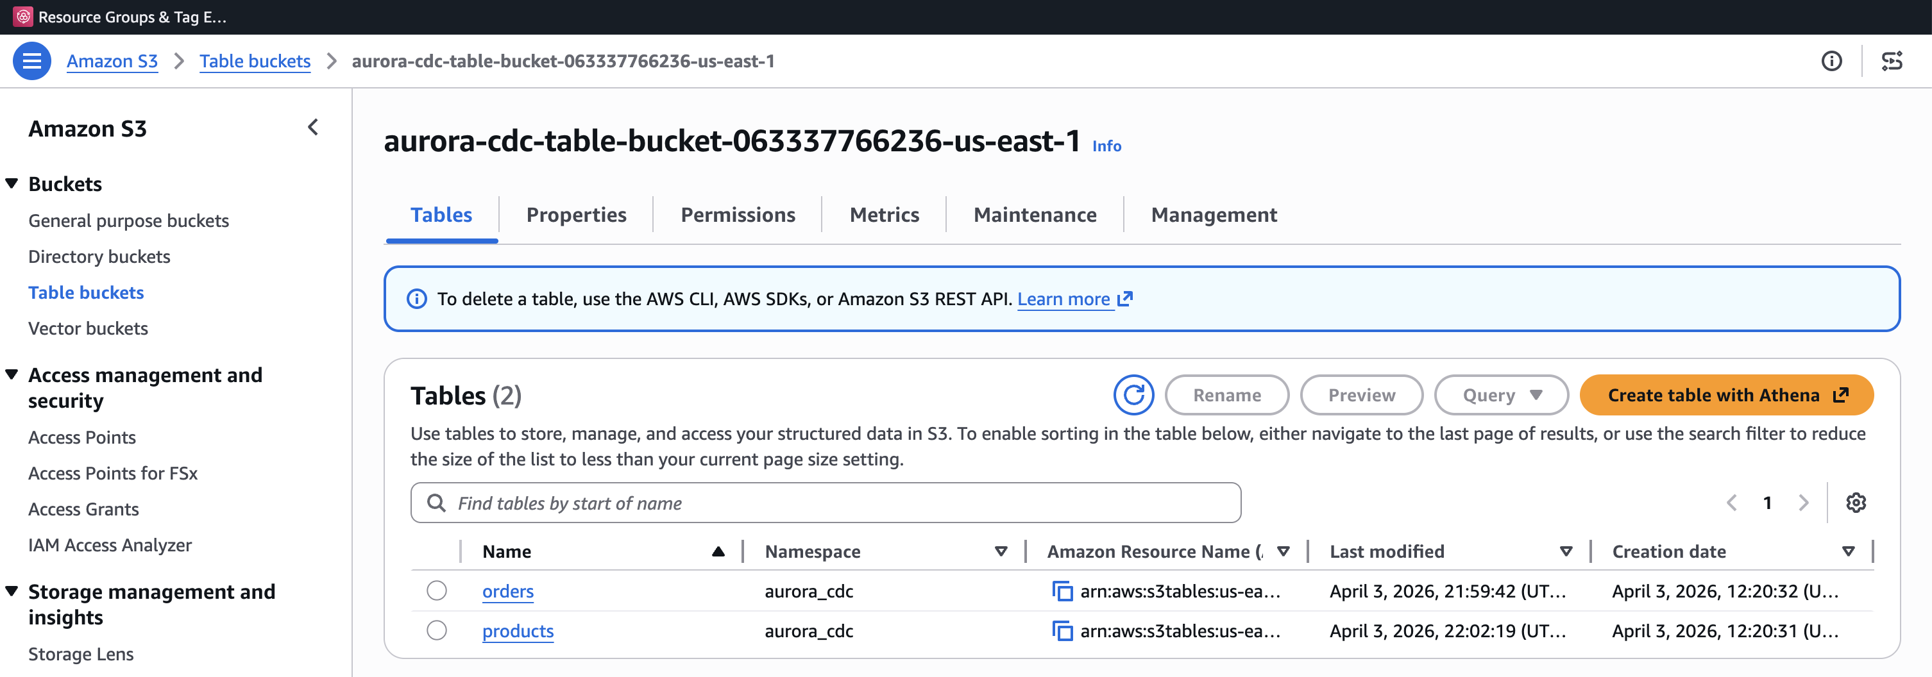Switch to the Metrics tab
This screenshot has width=1932, height=677.
(885, 215)
